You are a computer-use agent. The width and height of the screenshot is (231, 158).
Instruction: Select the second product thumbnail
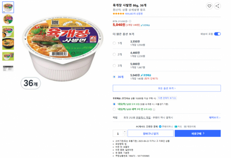point(8,19)
